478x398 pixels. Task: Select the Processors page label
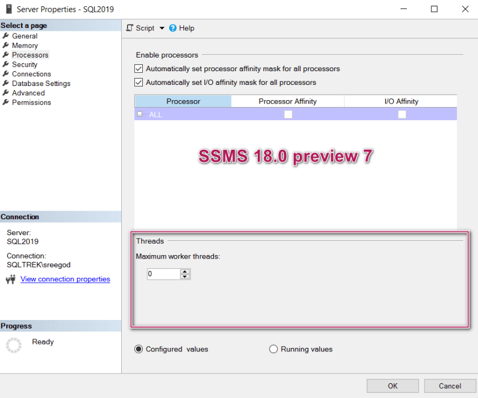(30, 55)
